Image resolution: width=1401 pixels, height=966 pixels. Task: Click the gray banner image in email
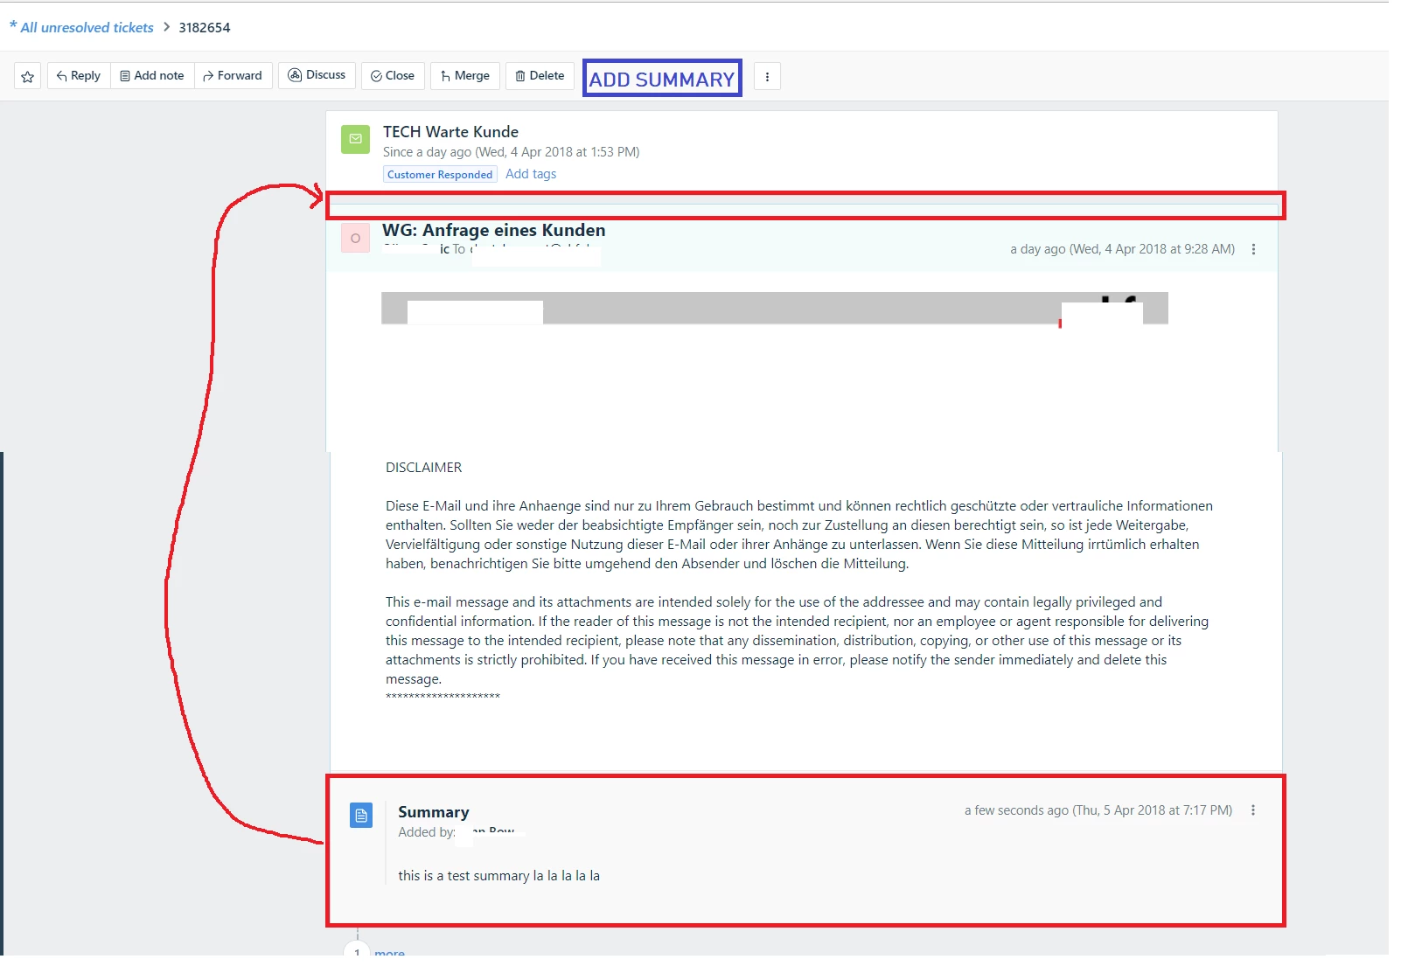point(775,309)
